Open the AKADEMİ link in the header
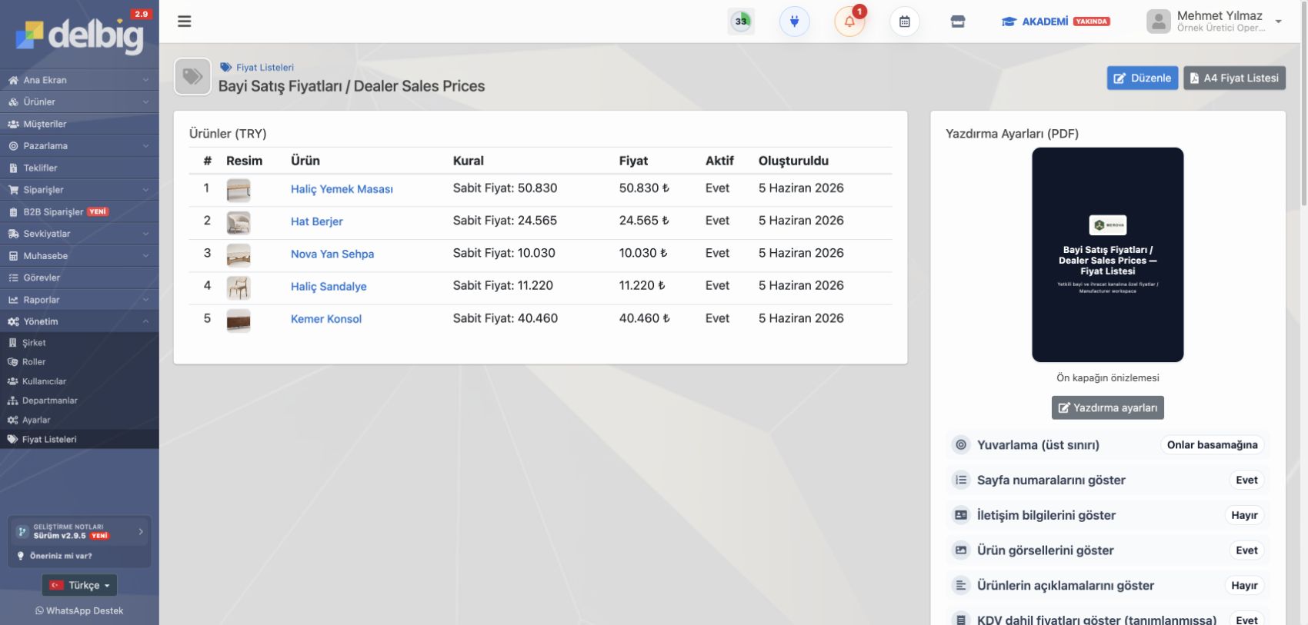Viewport: 1308px width, 625px height. [1055, 22]
